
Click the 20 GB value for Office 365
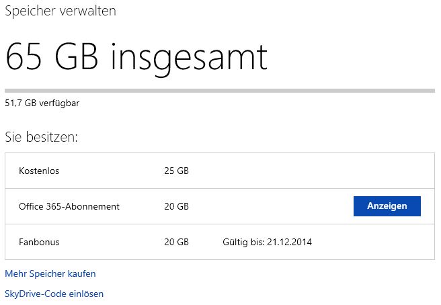pos(176,206)
